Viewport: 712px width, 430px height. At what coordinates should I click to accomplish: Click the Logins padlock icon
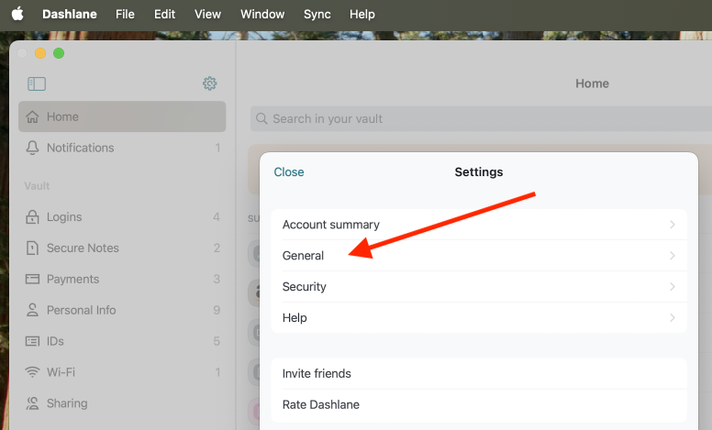(32, 216)
